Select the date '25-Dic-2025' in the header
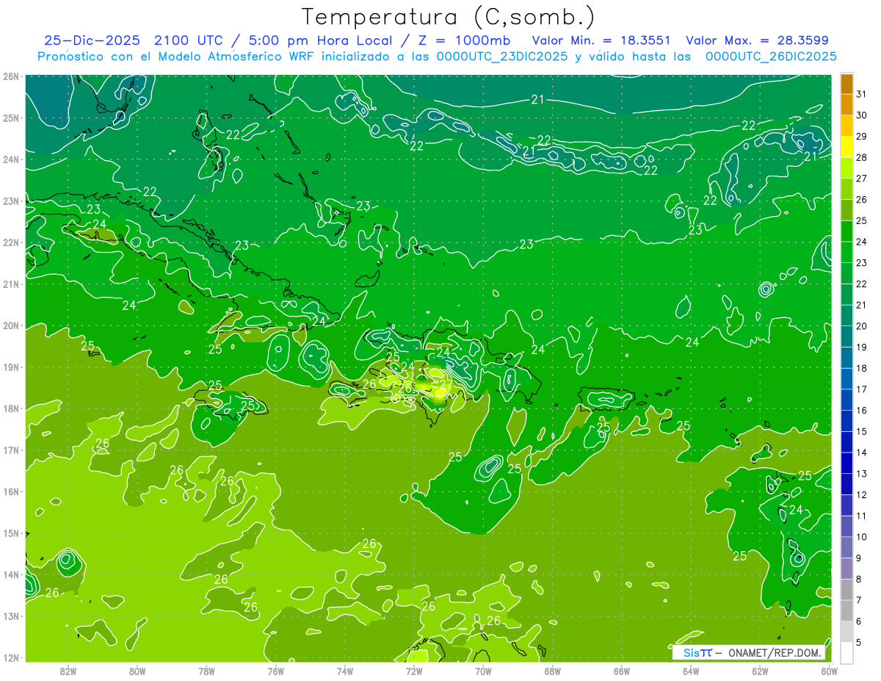The width and height of the screenshot is (881, 681). click(x=93, y=40)
